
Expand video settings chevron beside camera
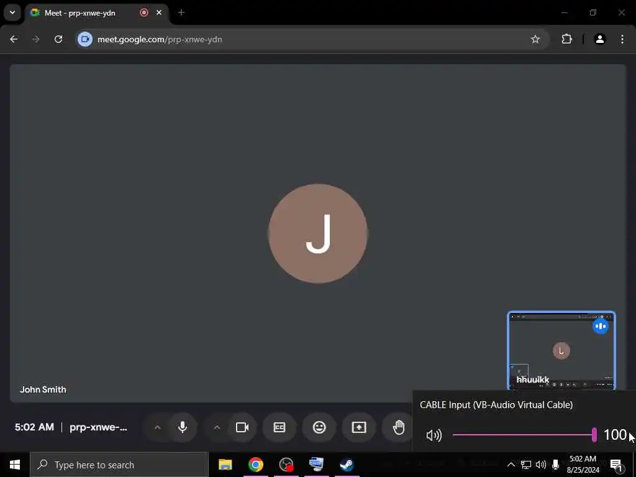tap(217, 427)
